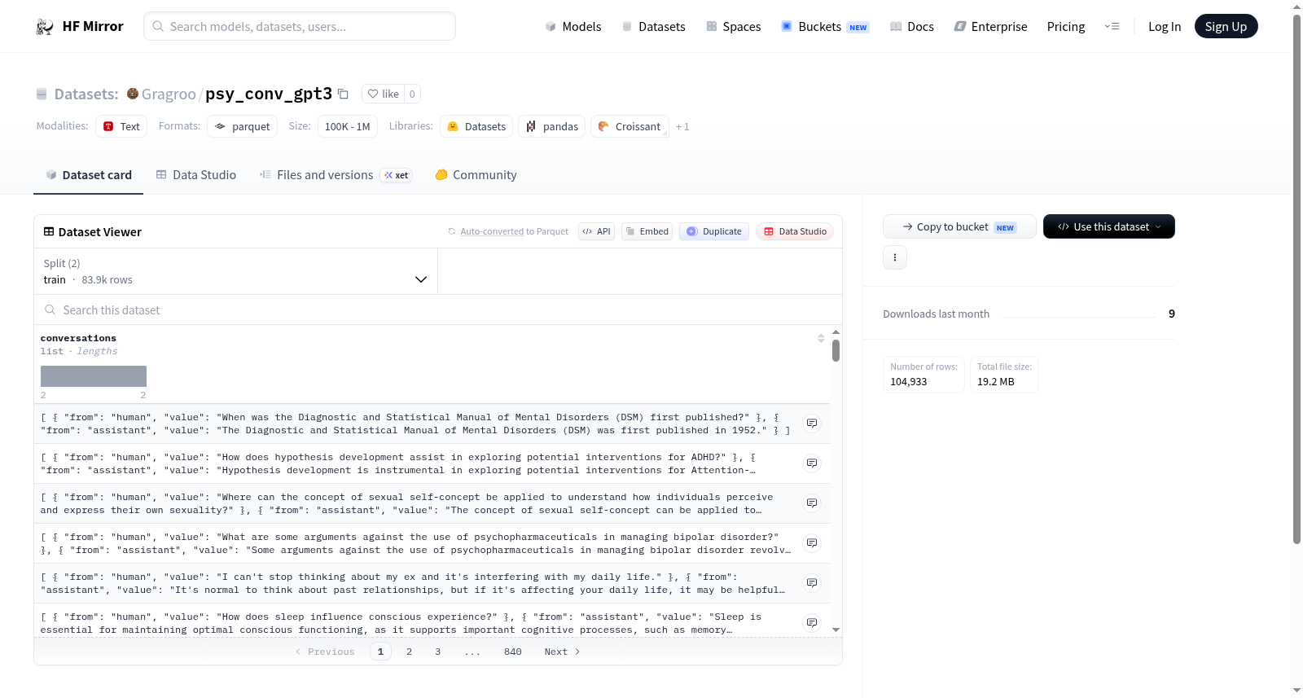Switch to the Data Studio tab
Screen dimensions: 1303x698
click(x=196, y=174)
